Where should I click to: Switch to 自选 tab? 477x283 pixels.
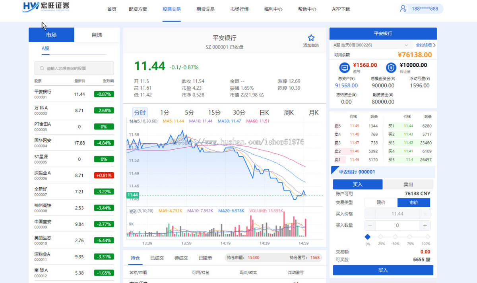click(x=97, y=35)
